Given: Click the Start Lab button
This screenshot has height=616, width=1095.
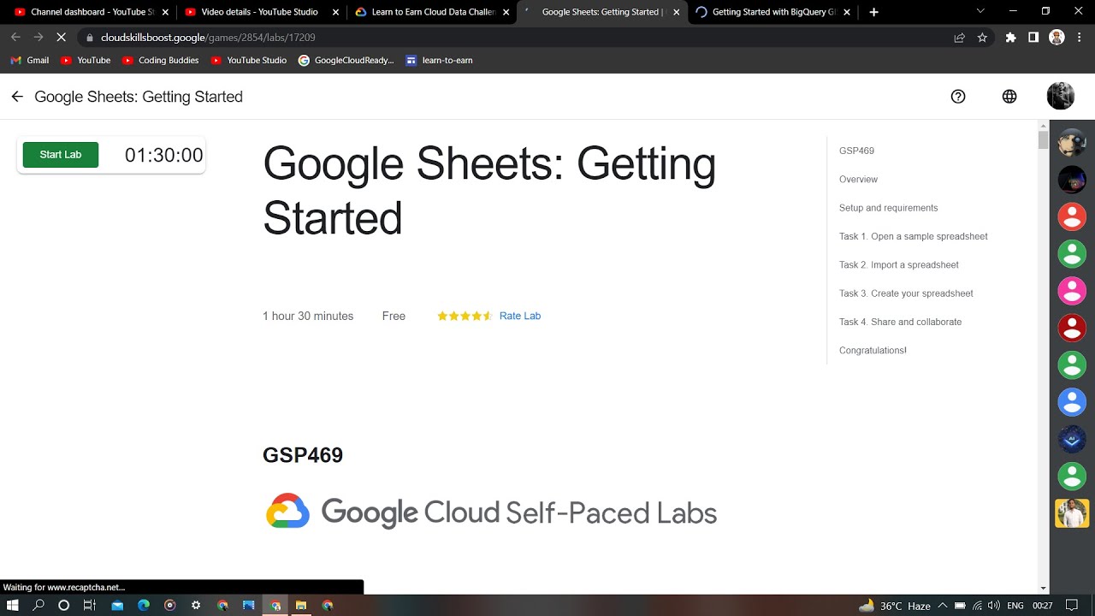Looking at the screenshot, I should coord(61,155).
